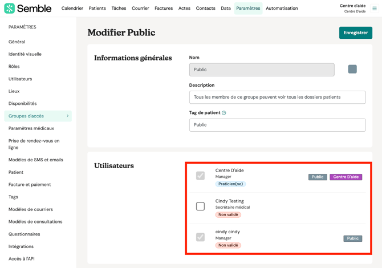Open the Automatisation menu item
382x268 pixels.
pyautogui.click(x=282, y=9)
